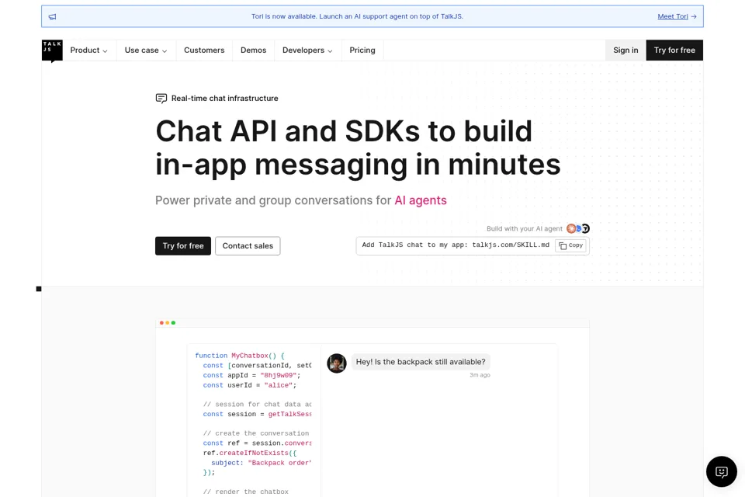Copy the SKILL.md prompt
The height and width of the screenshot is (497, 745).
(570, 245)
